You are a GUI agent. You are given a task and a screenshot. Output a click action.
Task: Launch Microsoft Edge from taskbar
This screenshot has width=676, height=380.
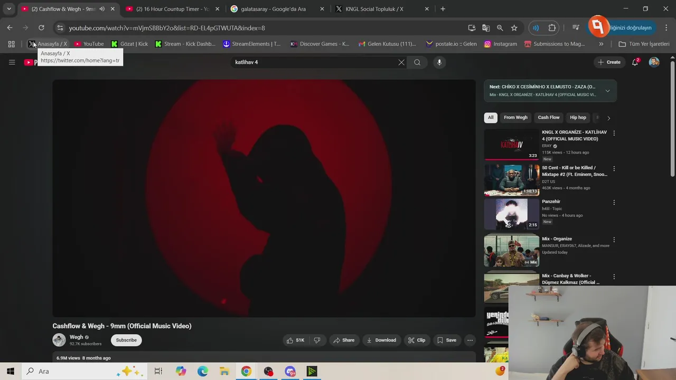pyautogui.click(x=203, y=371)
